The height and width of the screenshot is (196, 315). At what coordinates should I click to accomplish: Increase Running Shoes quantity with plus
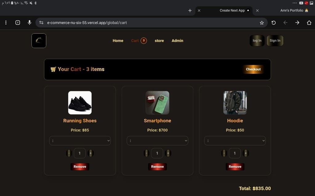point(91,153)
